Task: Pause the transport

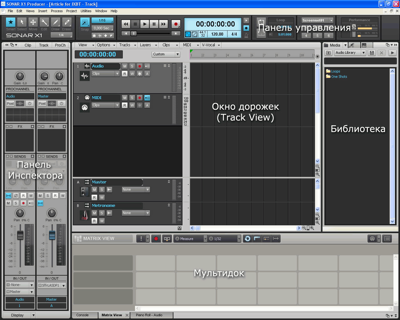Action: pyautogui.click(x=154, y=24)
